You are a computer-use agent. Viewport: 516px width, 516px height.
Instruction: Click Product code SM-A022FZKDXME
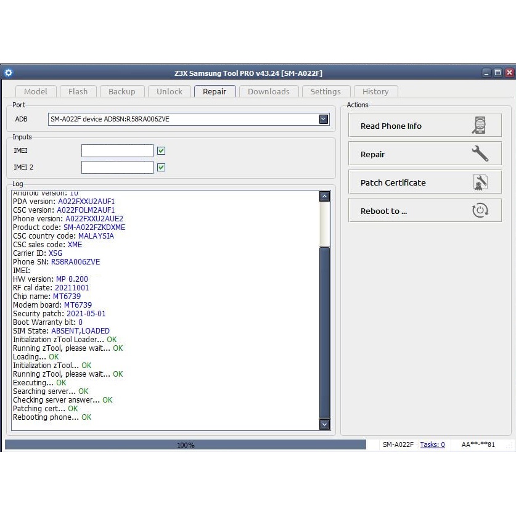(x=94, y=227)
